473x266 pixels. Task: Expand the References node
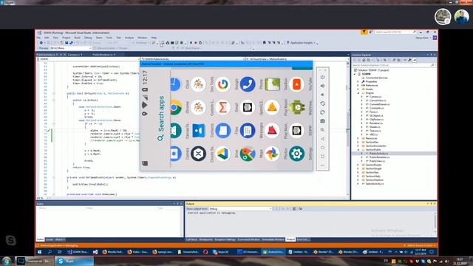coord(358,86)
